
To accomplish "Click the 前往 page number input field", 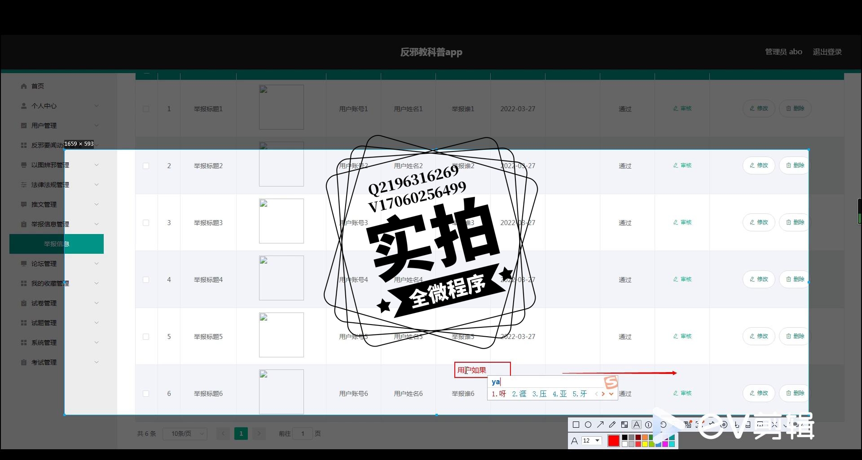I will [303, 434].
